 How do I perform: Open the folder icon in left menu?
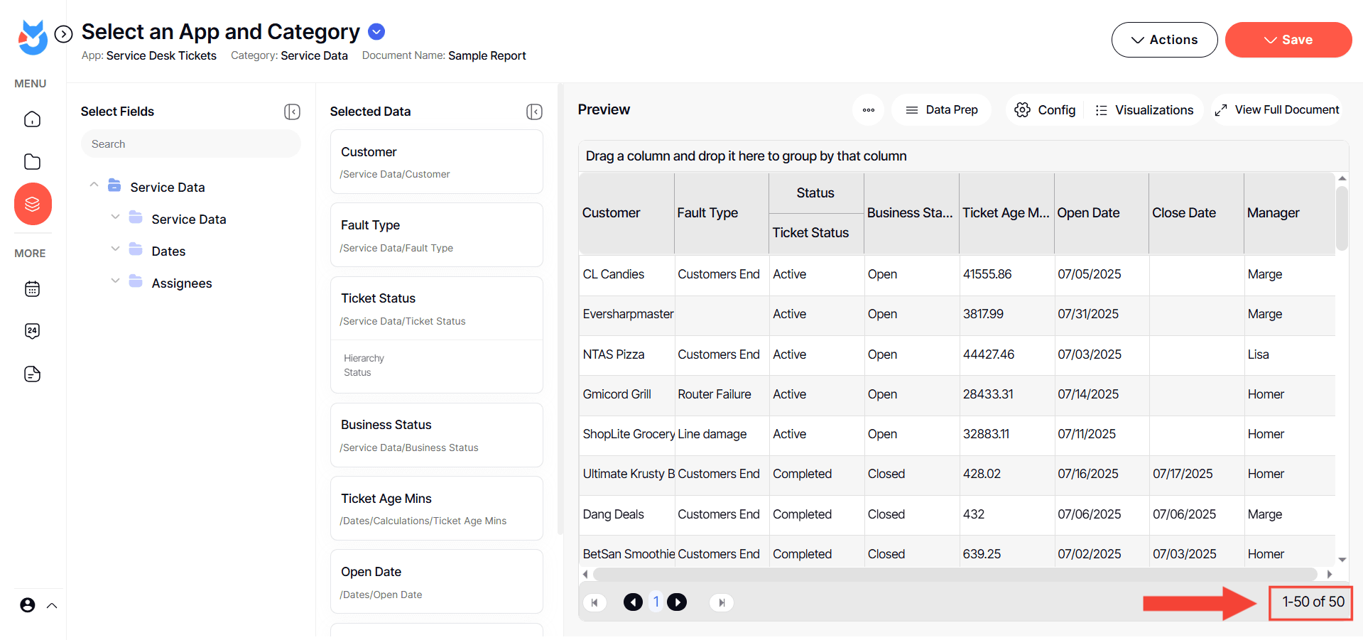(33, 162)
